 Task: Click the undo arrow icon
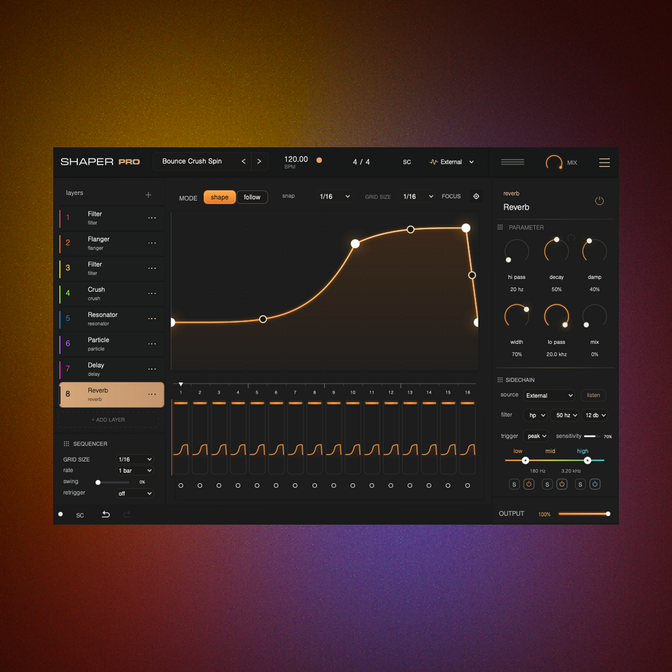[x=106, y=515]
